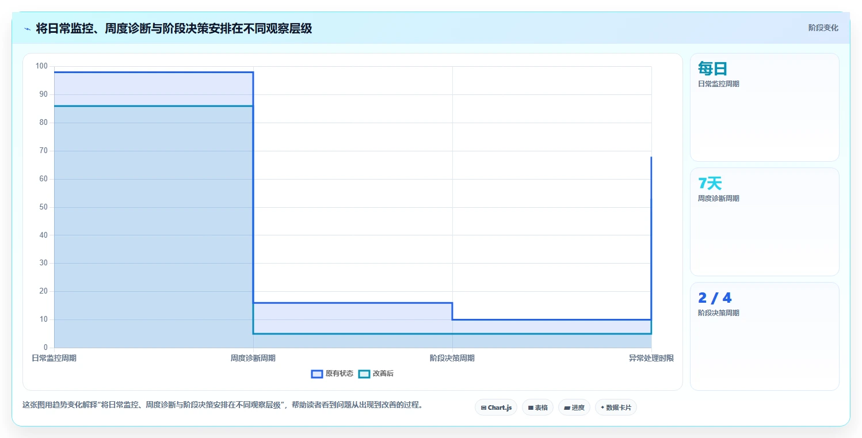The width and height of the screenshot is (862, 438).
Task: Click the 阶段决策周期 x-axis label
Action: click(x=452, y=358)
